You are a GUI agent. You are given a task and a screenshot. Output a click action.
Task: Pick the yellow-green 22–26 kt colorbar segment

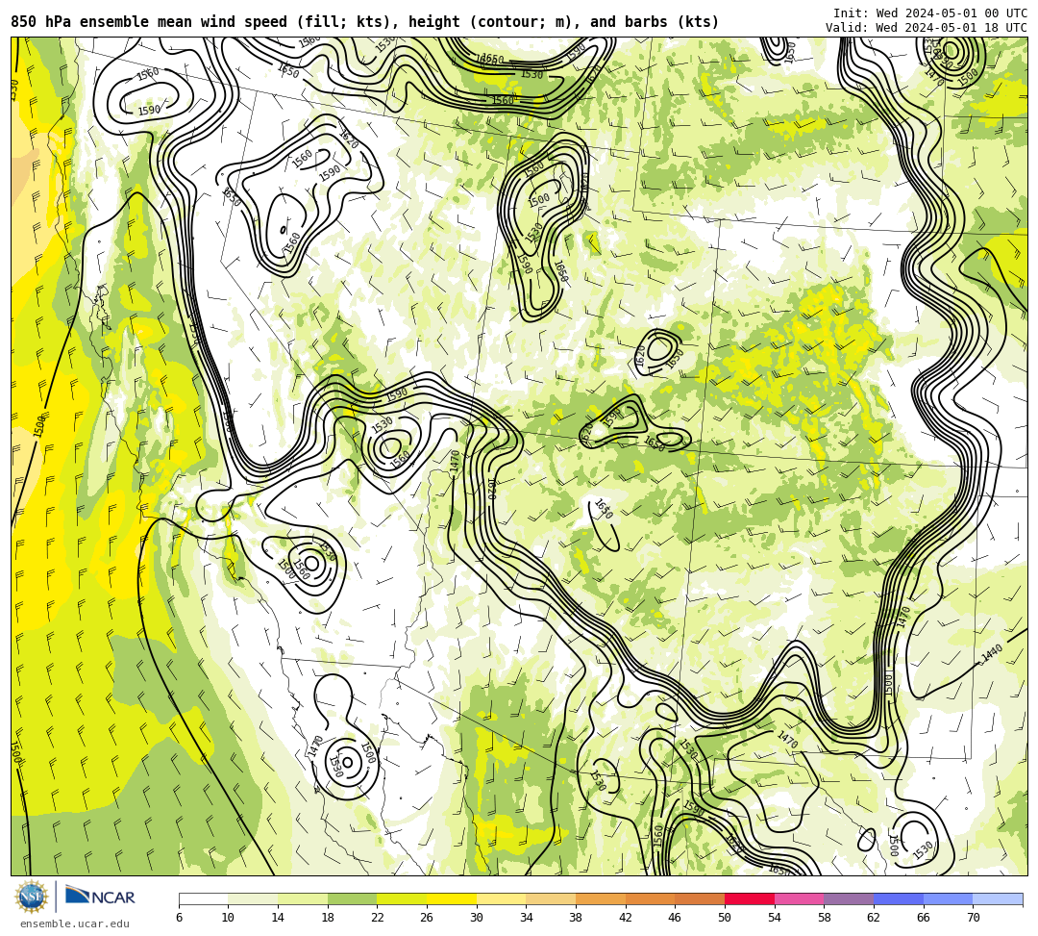pos(402,898)
